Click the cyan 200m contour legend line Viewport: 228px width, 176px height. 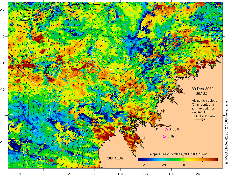click(112, 161)
